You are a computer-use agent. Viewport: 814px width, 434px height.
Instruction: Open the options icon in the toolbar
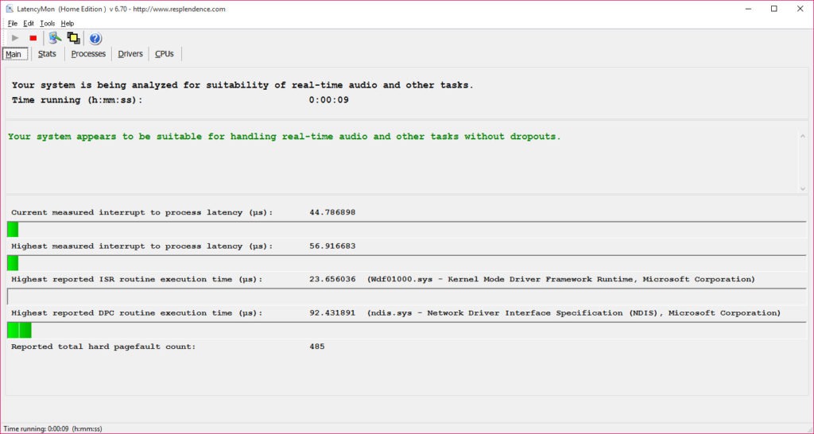coord(55,38)
